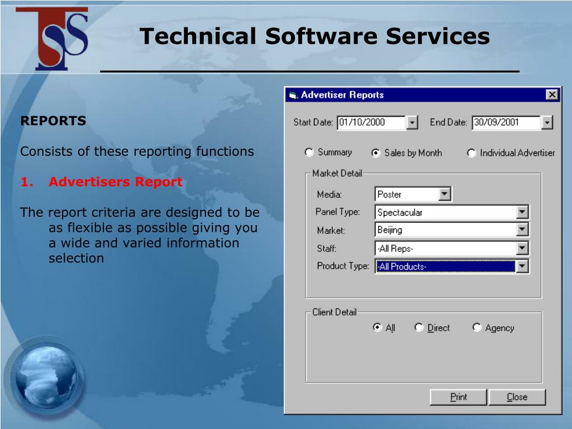Expand the Media dropdown showing Poster
Viewport: 572px width, 429px height.
coord(444,194)
